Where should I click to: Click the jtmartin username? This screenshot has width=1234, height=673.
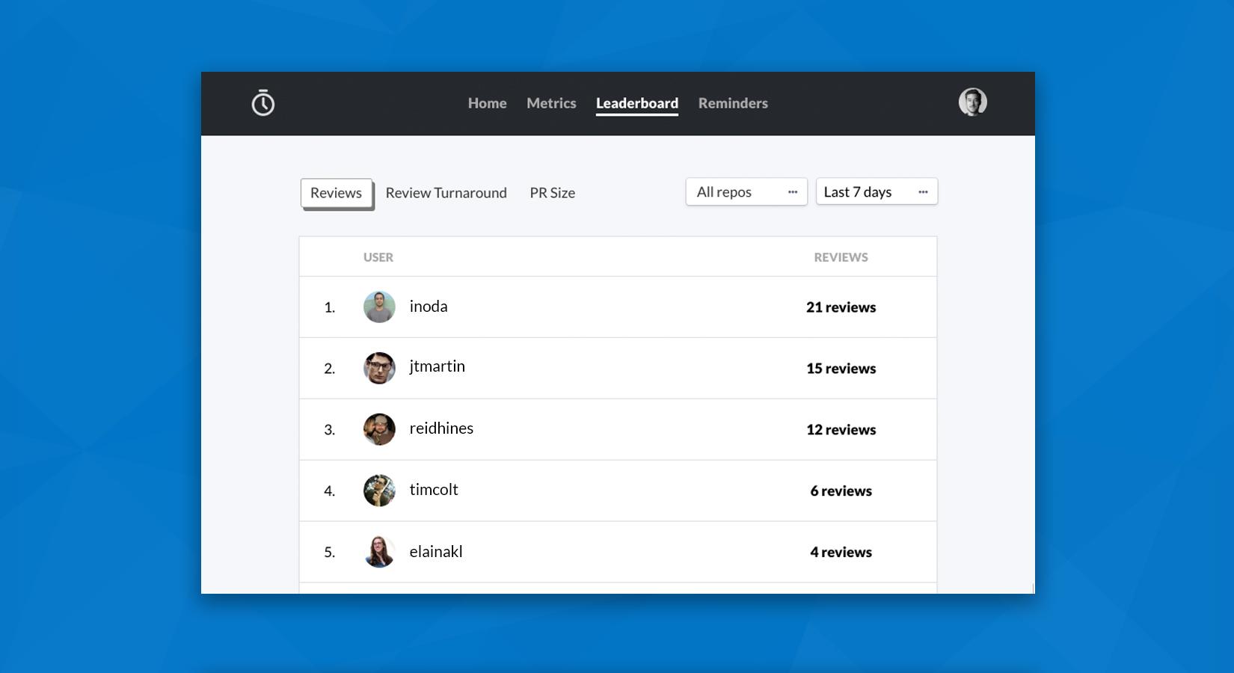click(437, 366)
